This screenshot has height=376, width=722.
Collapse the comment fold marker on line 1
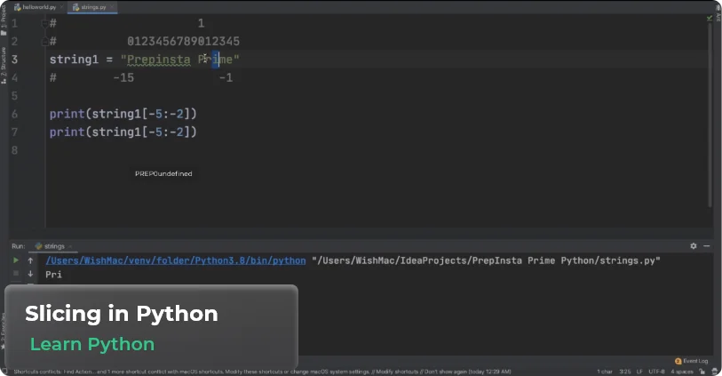click(x=44, y=22)
